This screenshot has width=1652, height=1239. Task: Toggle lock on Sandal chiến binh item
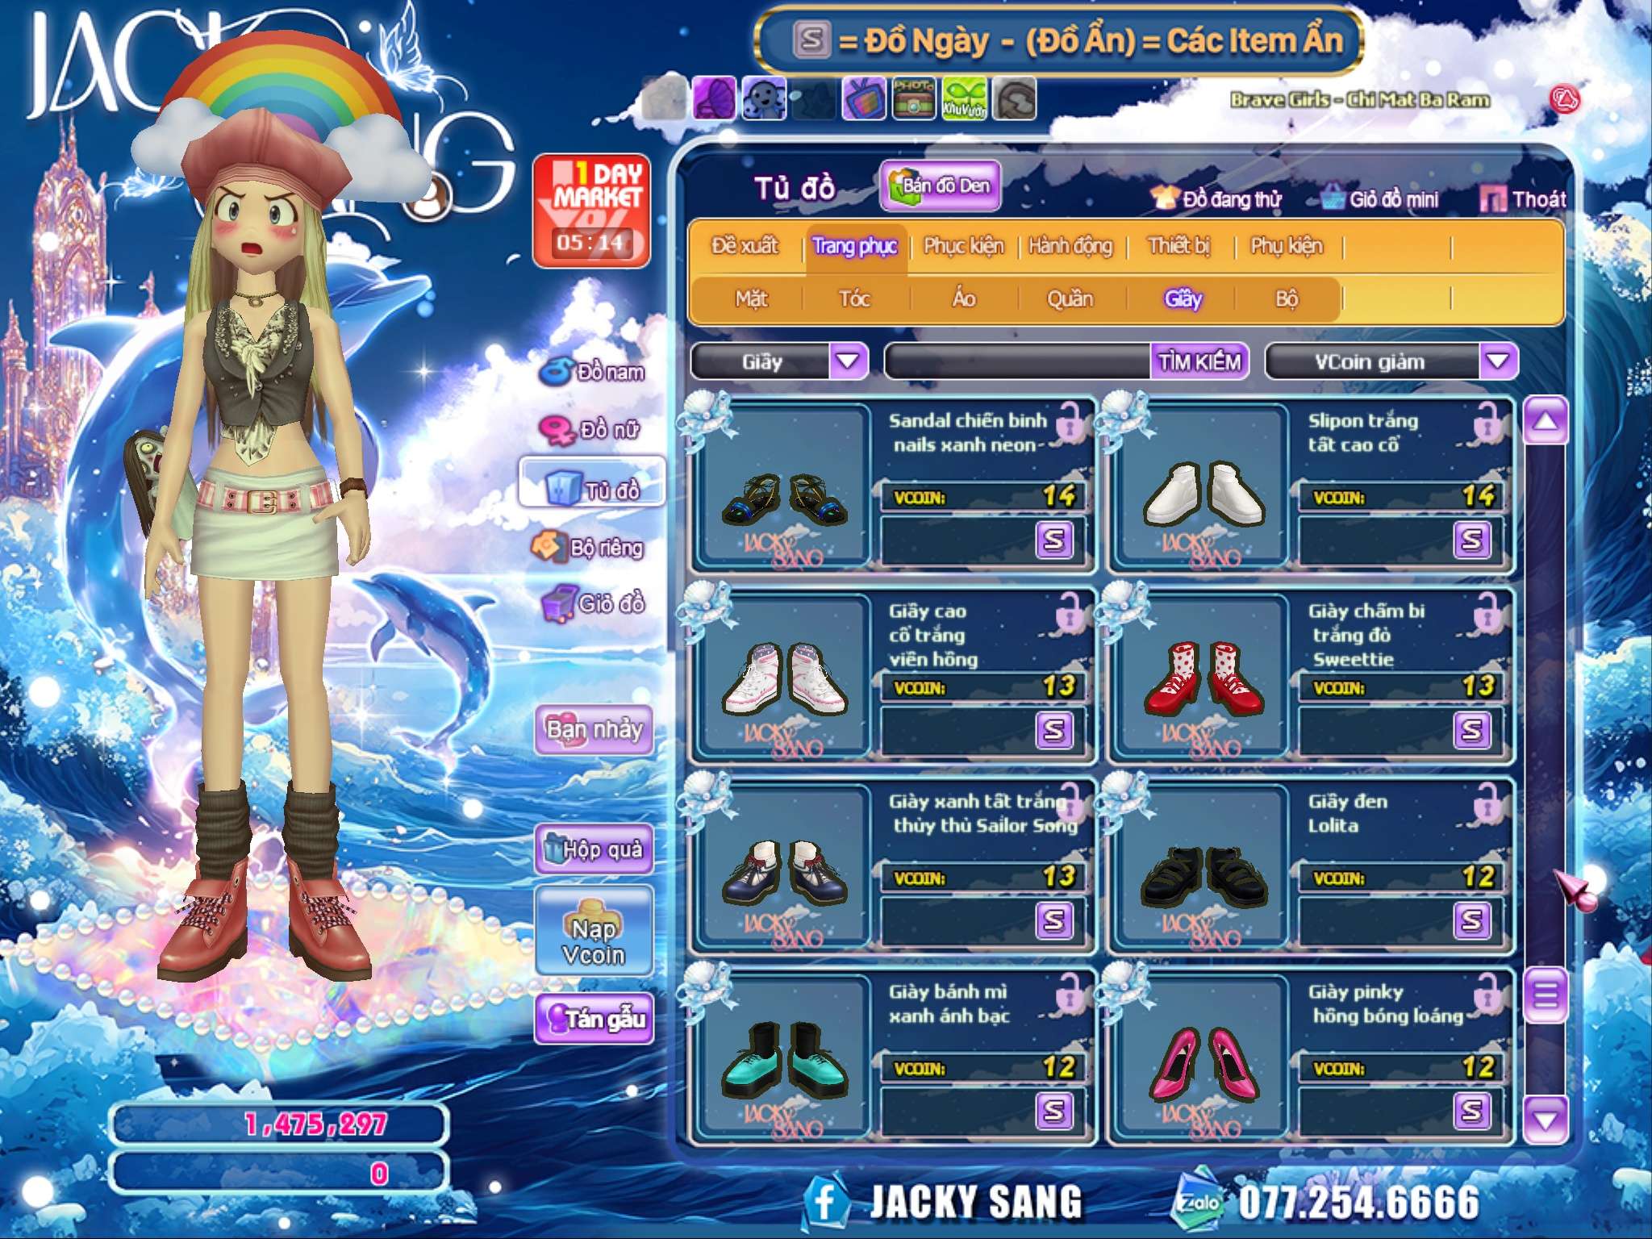1070,422
